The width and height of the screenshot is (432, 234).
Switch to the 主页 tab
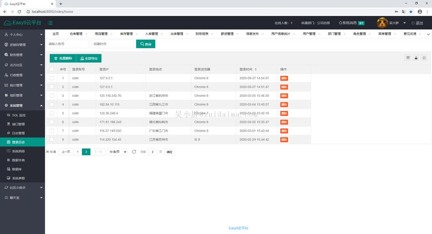point(56,34)
